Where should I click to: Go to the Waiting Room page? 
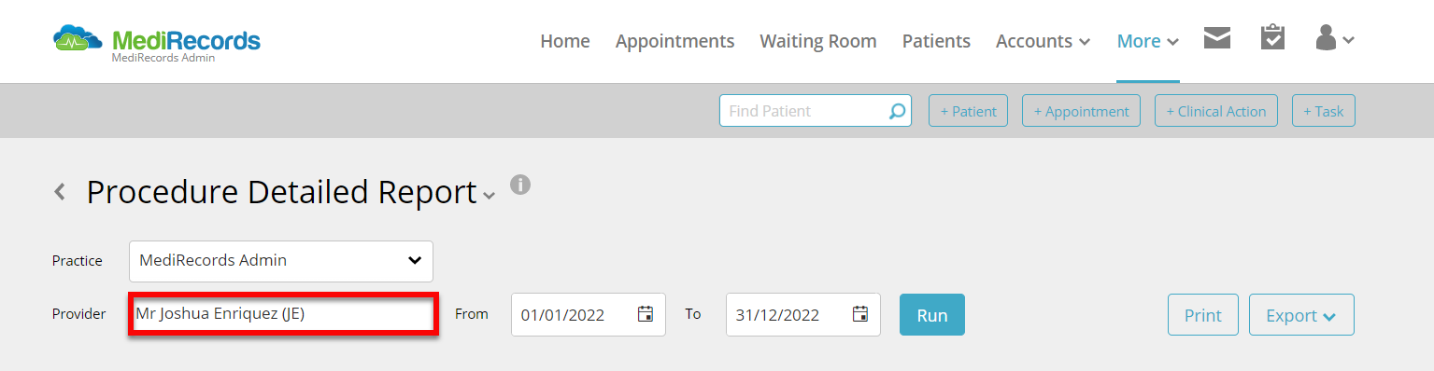tap(818, 41)
